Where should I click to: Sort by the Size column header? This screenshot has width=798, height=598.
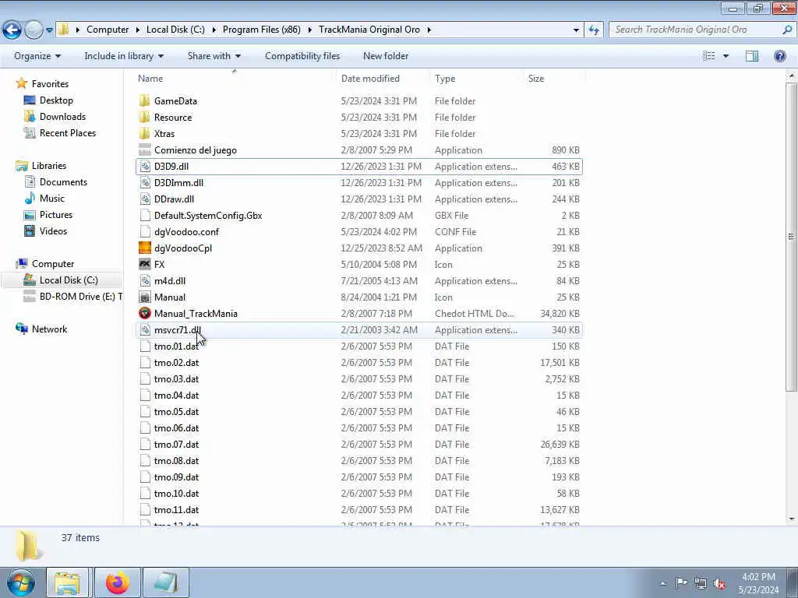(x=553, y=79)
